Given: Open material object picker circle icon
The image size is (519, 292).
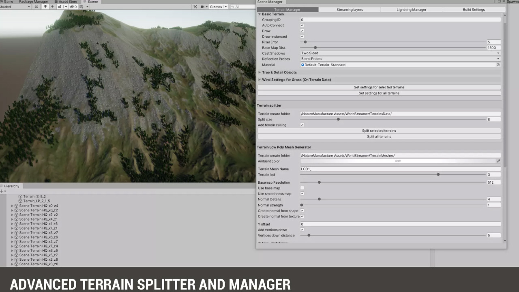Looking at the screenshot, I should (498, 64).
